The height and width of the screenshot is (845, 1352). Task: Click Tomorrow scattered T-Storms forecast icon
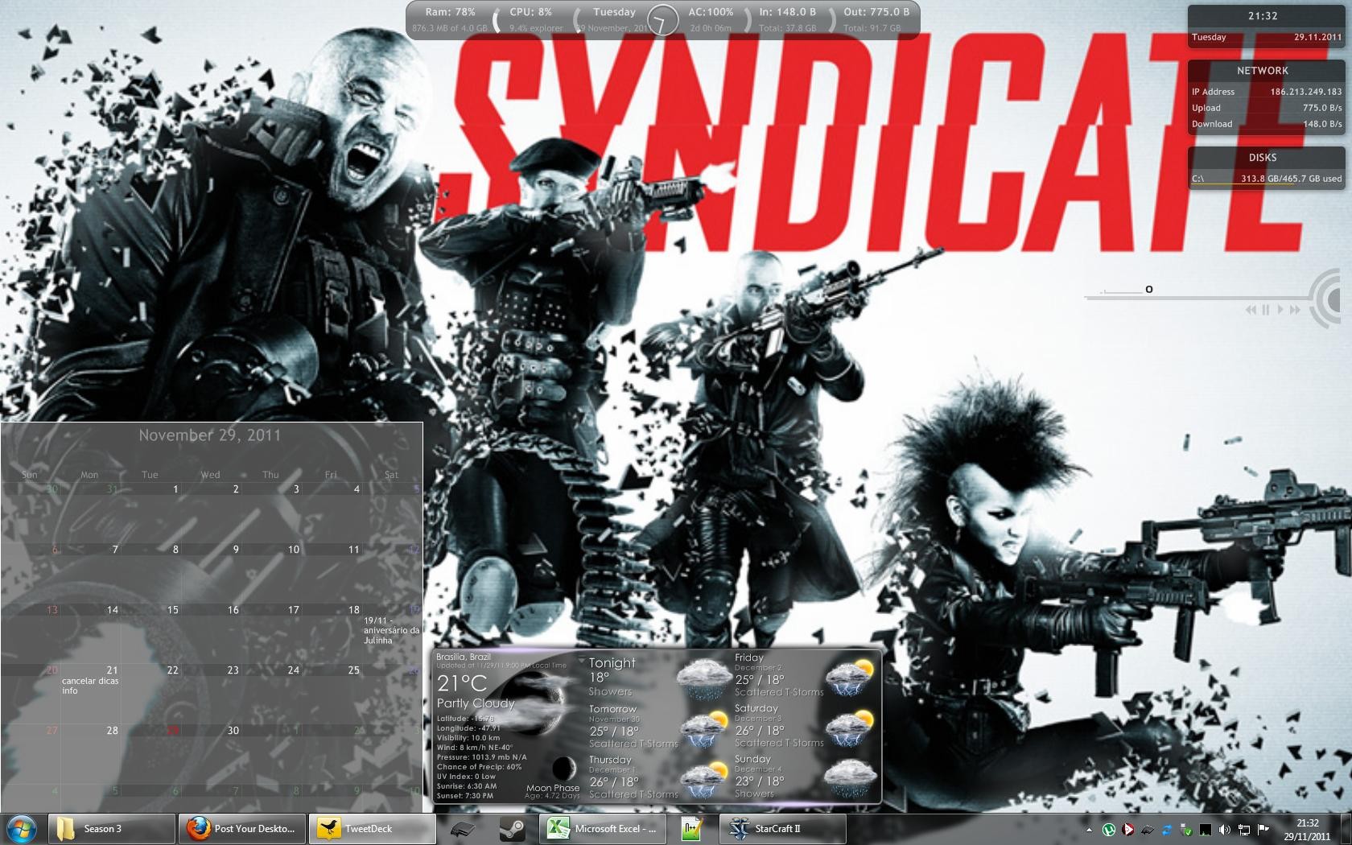click(x=705, y=729)
